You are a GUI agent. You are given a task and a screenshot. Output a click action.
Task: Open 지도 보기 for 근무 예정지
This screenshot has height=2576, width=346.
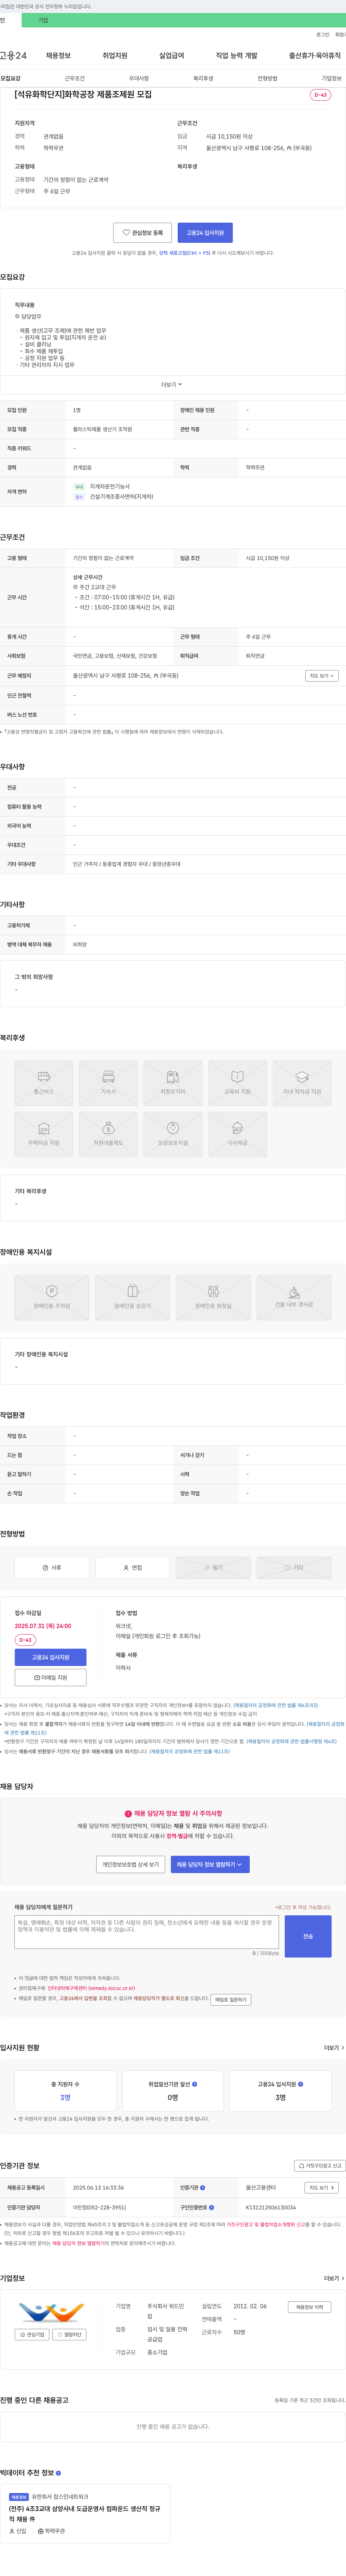pos(322,675)
